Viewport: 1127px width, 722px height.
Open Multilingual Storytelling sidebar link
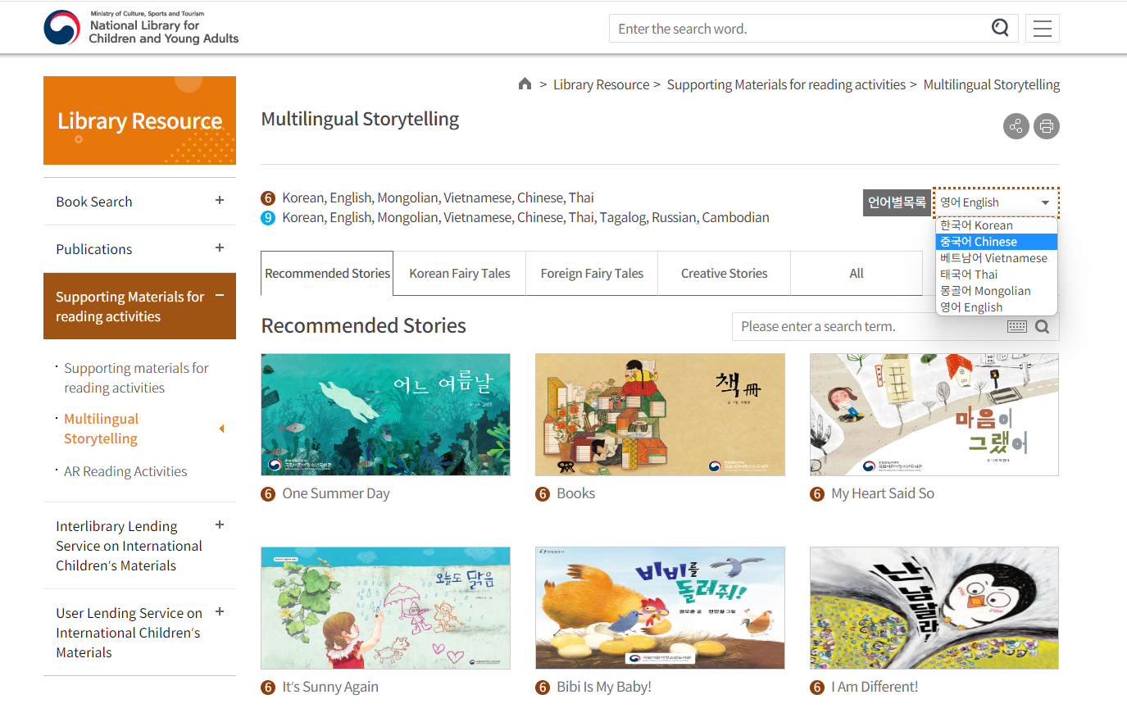click(x=101, y=429)
